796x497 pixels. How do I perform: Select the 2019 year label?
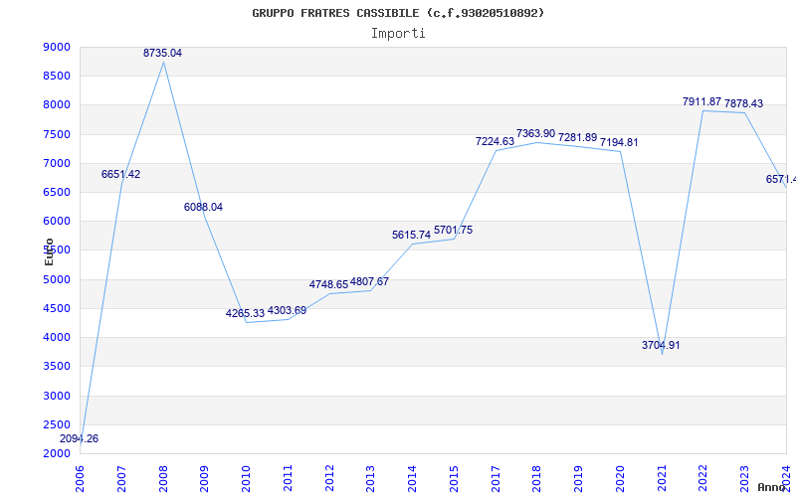[578, 478]
